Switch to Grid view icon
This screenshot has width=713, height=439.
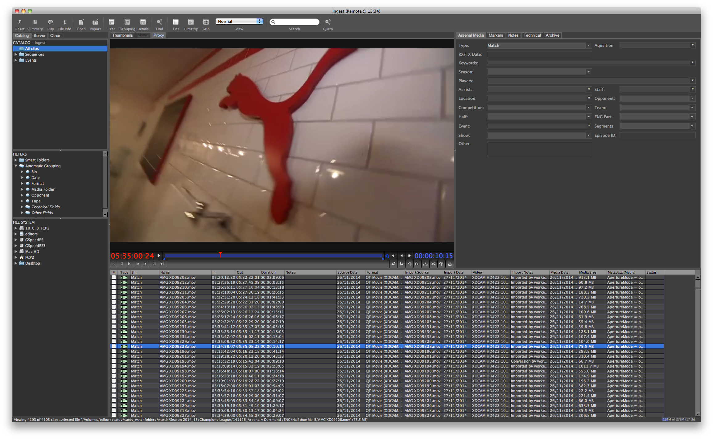(x=206, y=22)
